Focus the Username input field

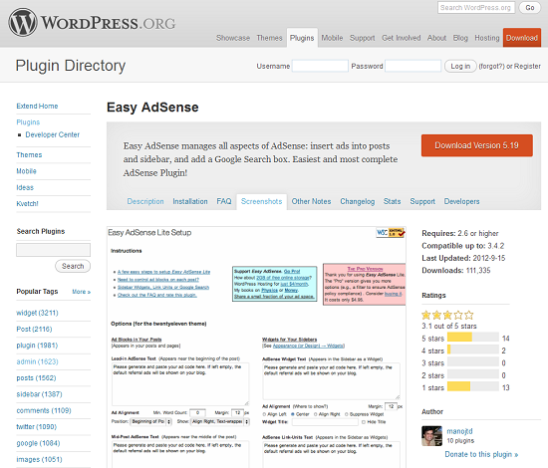pyautogui.click(x=320, y=66)
